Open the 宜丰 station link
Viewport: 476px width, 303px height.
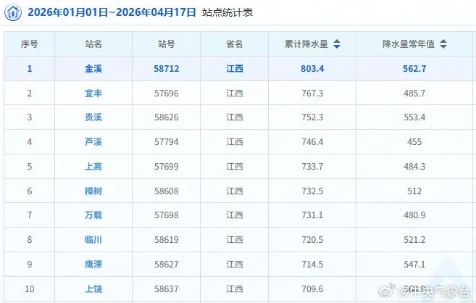93,94
